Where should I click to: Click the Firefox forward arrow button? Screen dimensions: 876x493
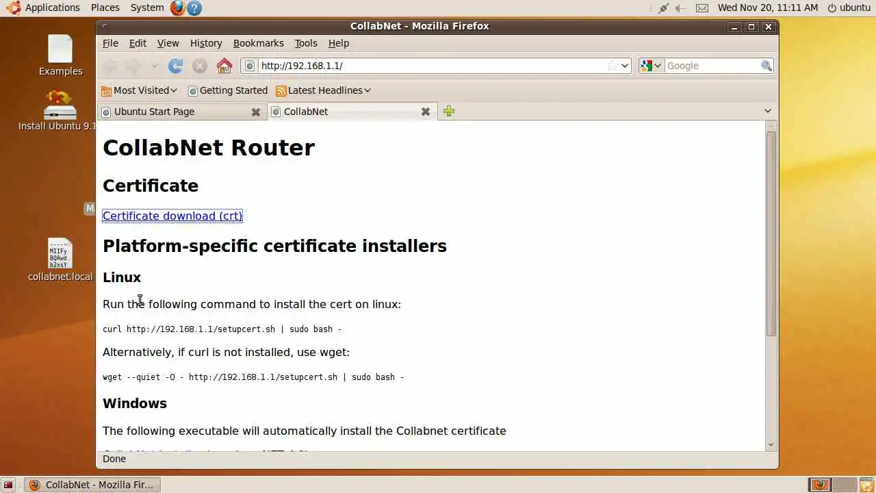[x=133, y=66]
